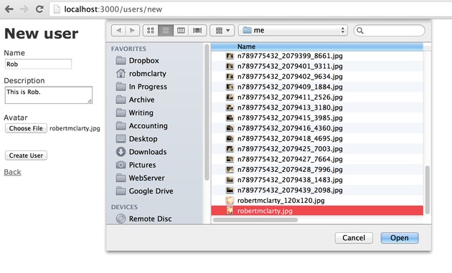Reload the page with refresh icon

point(39,9)
